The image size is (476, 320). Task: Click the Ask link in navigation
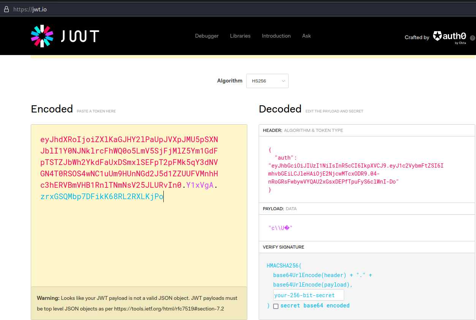306,36
